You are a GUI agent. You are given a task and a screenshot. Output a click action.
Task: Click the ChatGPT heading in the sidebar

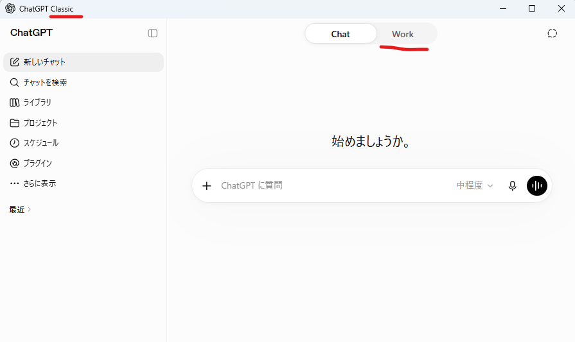pos(31,33)
